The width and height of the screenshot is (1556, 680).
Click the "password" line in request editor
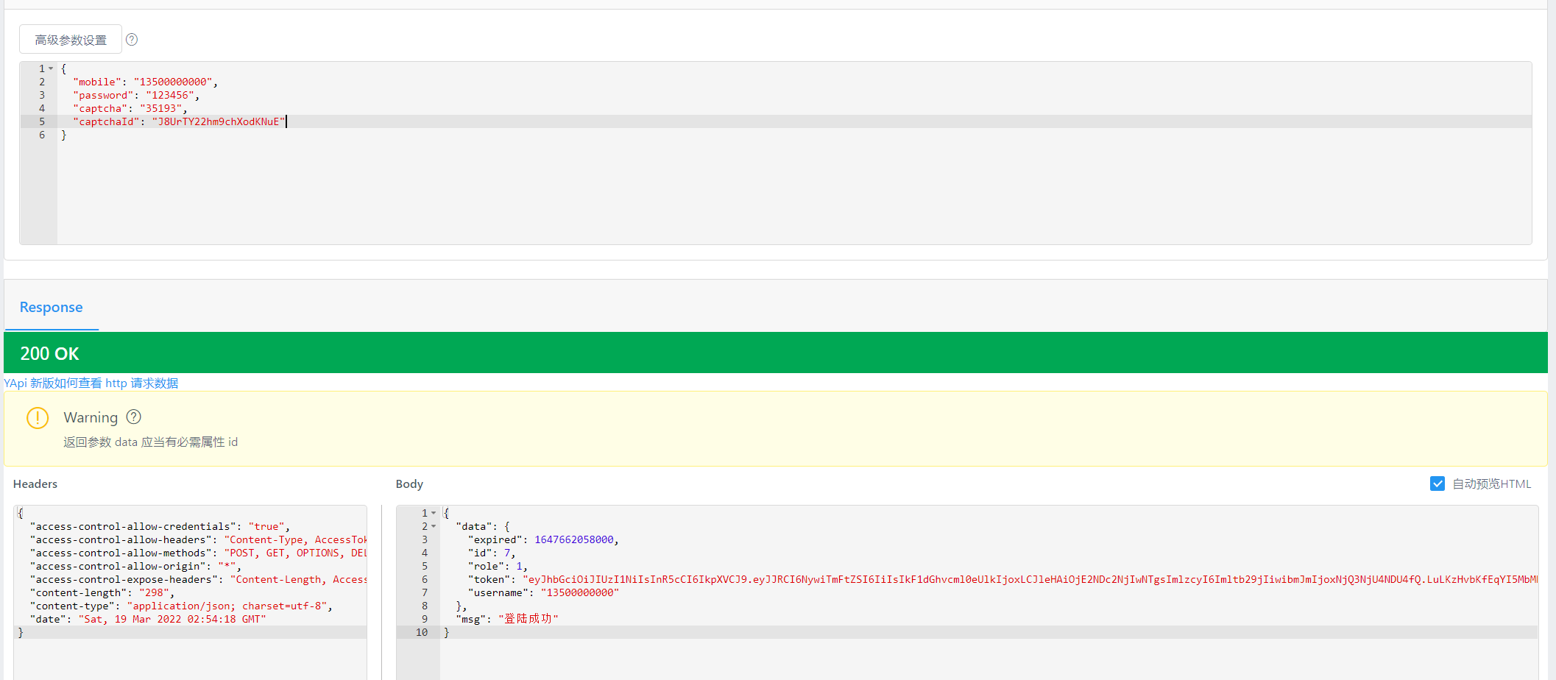(136, 95)
